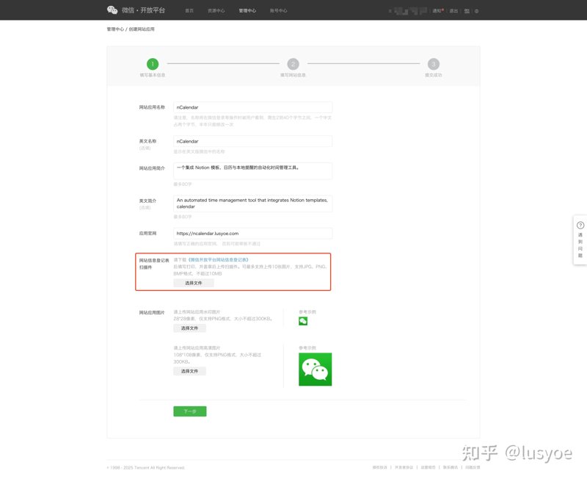Screen dimensions: 587x479
Task: Click the WeChat Open Platform logo
Action: click(136, 10)
